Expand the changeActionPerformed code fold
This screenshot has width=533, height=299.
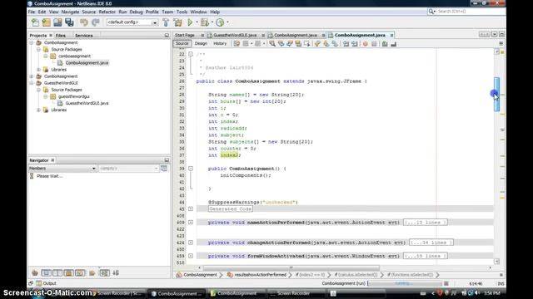pos(191,243)
